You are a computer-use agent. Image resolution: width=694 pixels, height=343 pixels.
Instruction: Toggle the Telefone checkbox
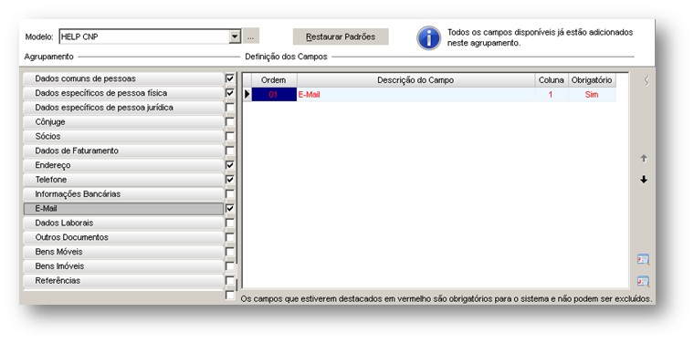(230, 180)
